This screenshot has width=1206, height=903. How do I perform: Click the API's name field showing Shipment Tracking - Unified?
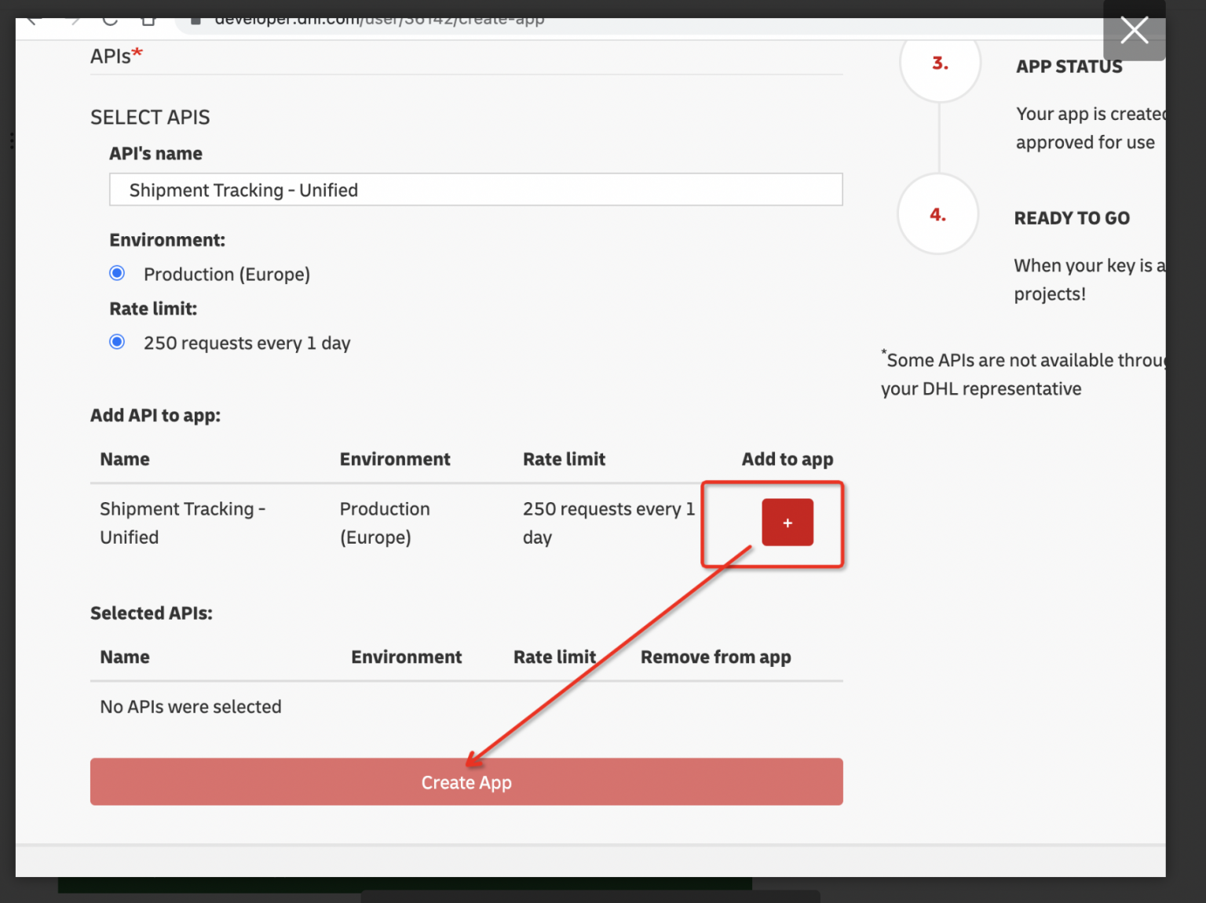point(476,190)
